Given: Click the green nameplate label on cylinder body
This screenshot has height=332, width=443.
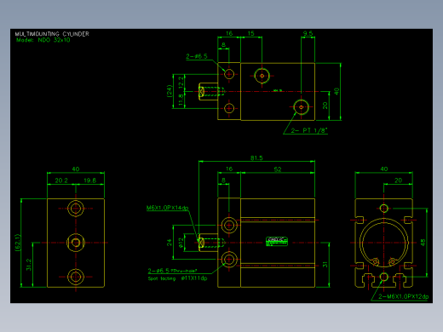Looking at the screenshot, I should point(277,242).
